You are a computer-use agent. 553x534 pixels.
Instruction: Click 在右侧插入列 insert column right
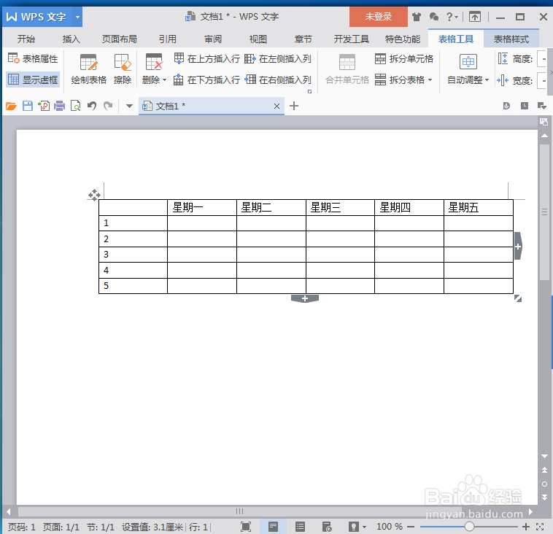point(278,80)
